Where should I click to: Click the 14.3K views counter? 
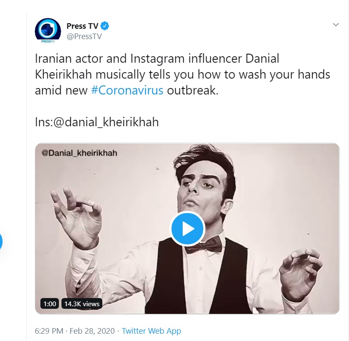pyautogui.click(x=81, y=304)
